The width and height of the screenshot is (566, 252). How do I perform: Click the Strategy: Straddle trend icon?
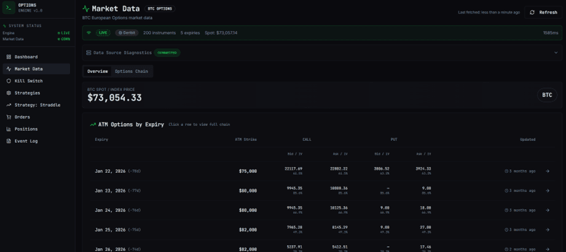coord(9,105)
